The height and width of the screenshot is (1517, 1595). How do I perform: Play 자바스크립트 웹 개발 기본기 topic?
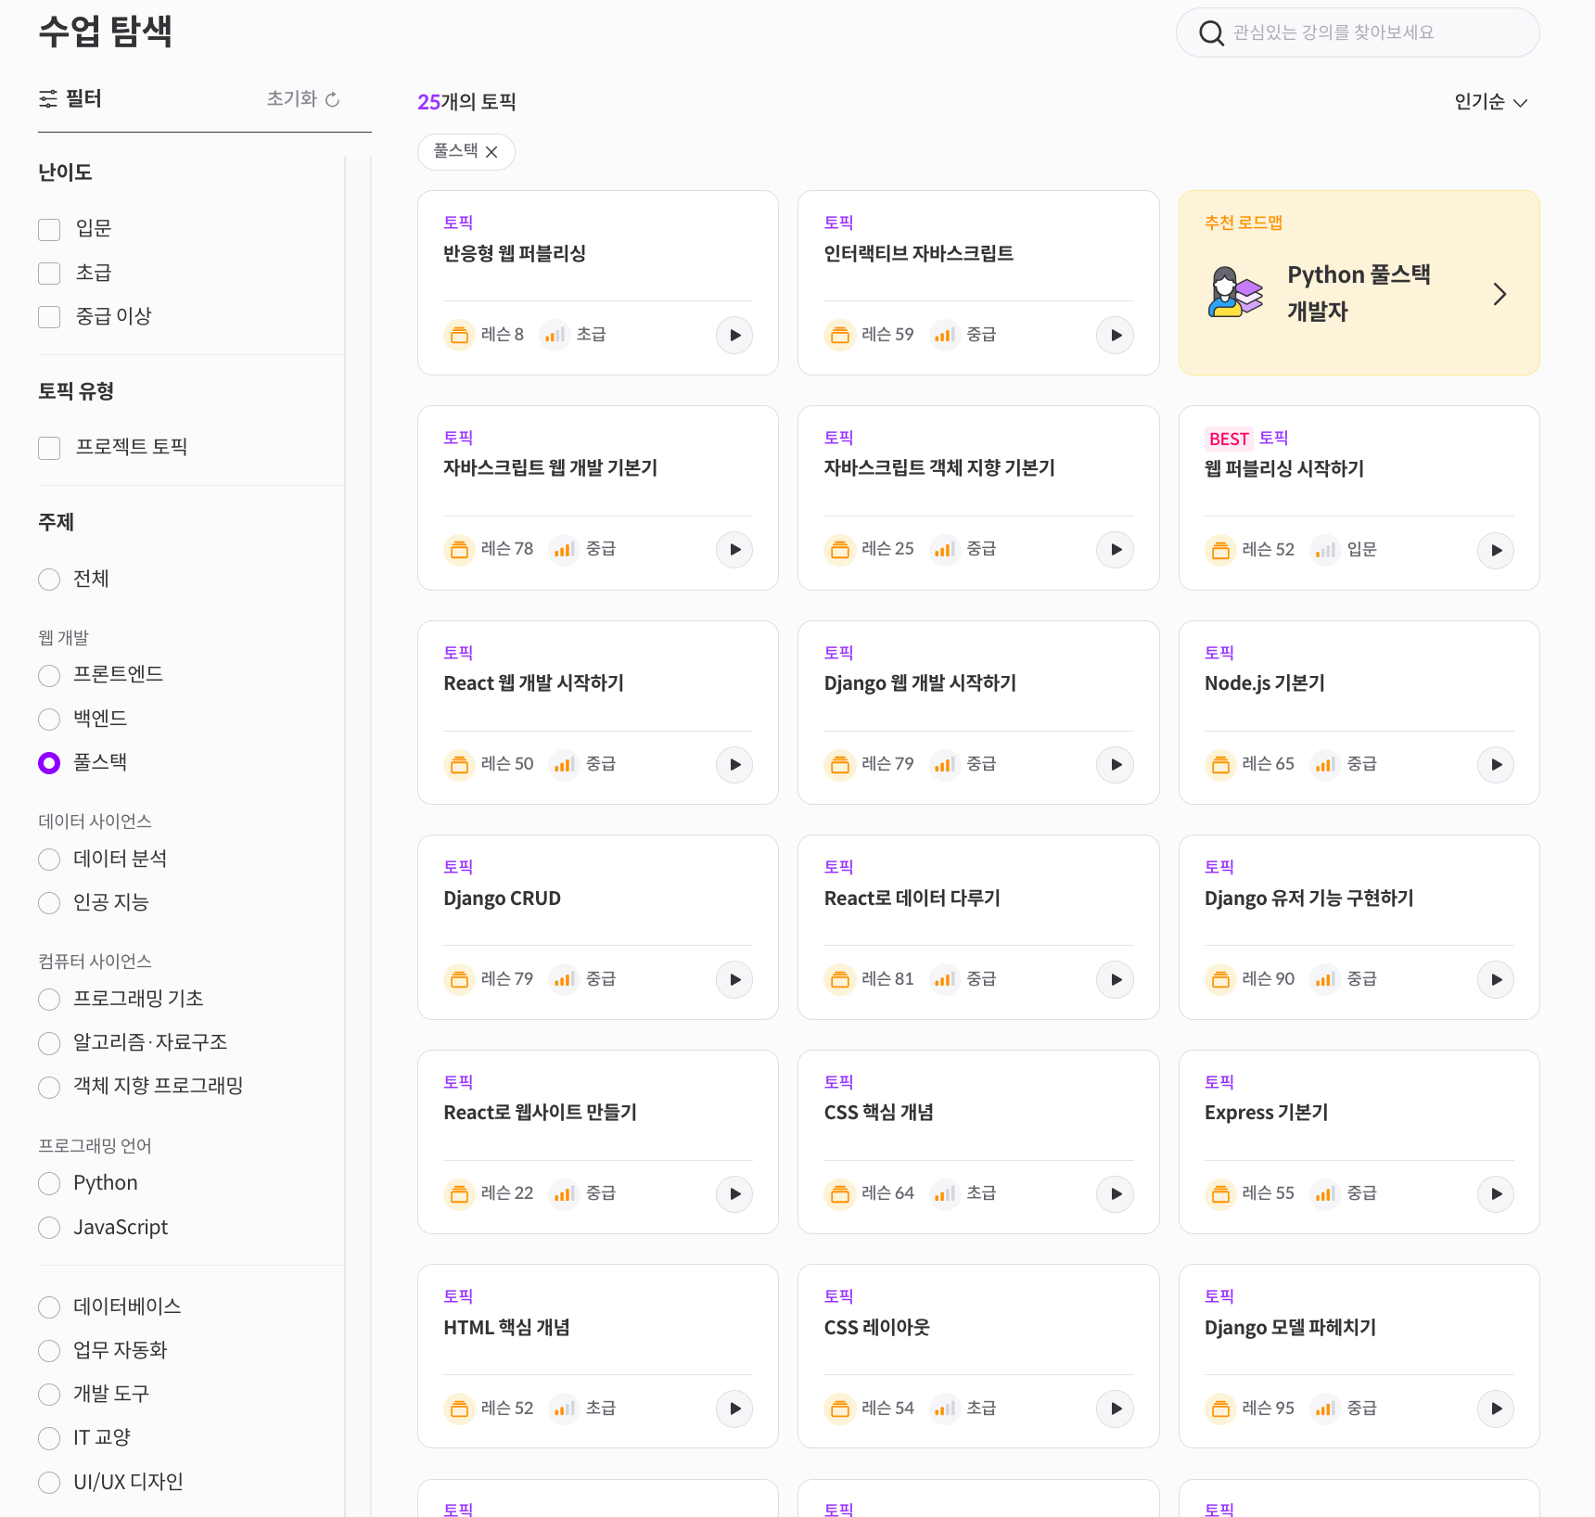tap(734, 550)
